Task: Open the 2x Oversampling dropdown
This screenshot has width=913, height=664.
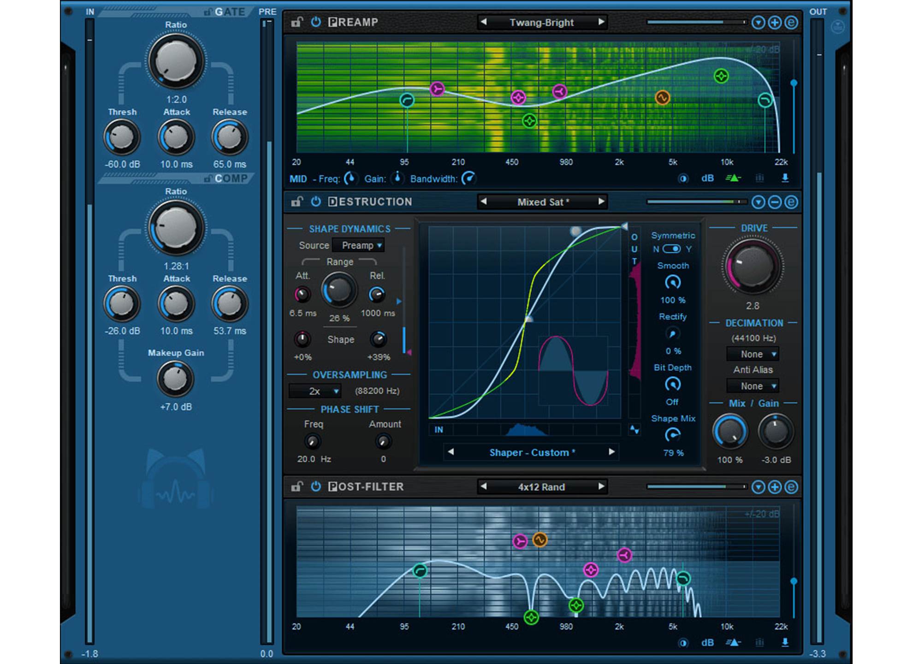Action: pos(315,391)
